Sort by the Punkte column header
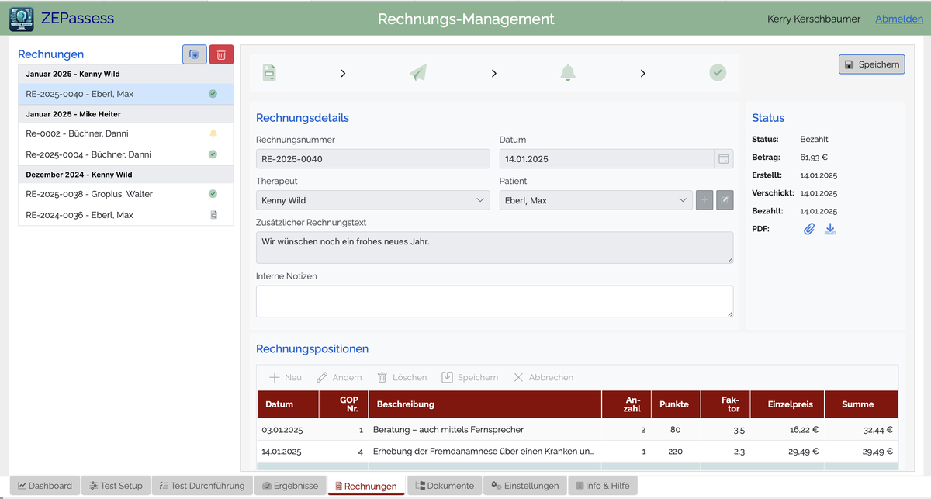Viewport: 931px width, 499px height. tap(676, 404)
